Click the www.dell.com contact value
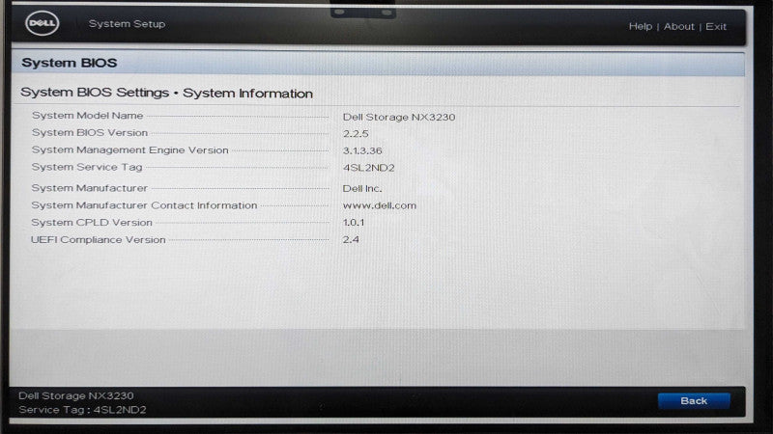The image size is (773, 434). click(380, 205)
